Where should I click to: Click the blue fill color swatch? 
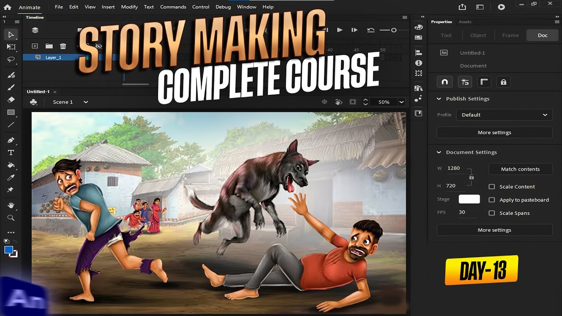(x=8, y=250)
